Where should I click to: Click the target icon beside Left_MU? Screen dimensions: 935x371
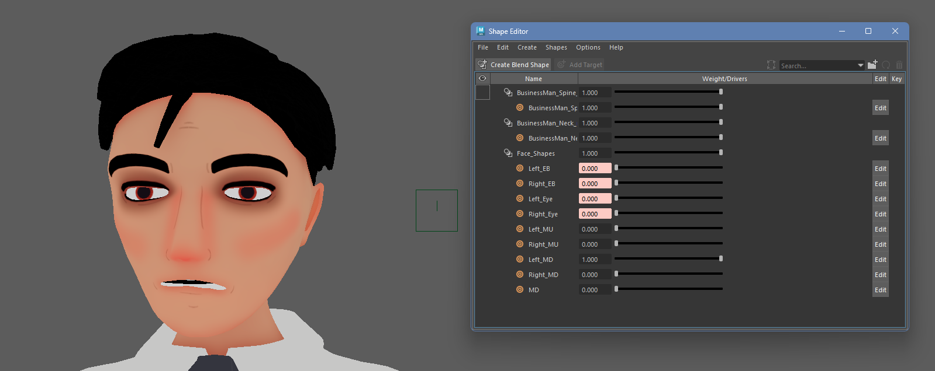(x=520, y=229)
